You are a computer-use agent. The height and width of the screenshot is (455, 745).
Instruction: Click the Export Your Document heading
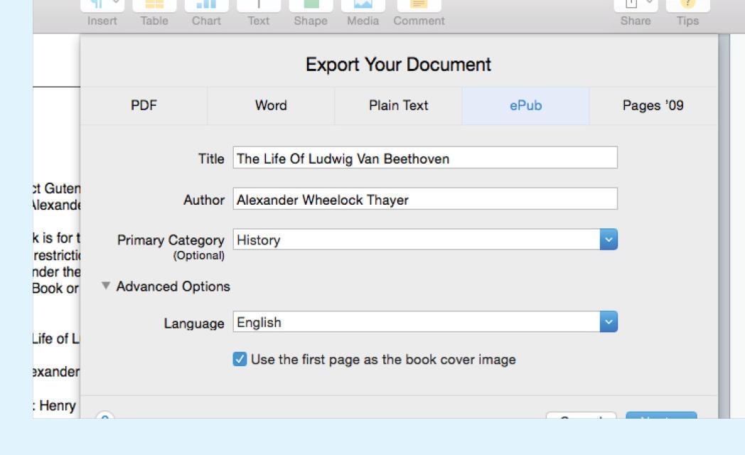(x=398, y=65)
